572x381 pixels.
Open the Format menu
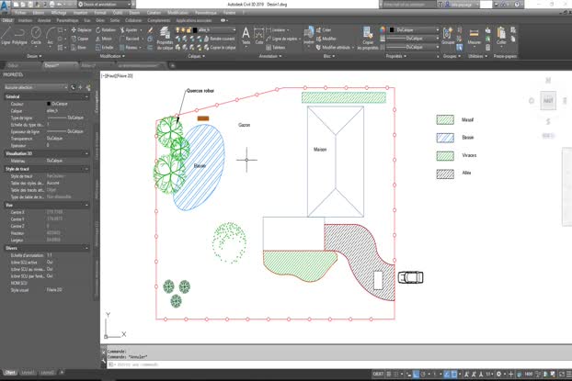[100, 12]
